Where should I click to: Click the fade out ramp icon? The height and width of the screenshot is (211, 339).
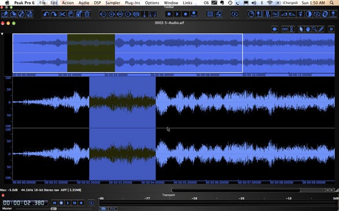[x=292, y=14]
